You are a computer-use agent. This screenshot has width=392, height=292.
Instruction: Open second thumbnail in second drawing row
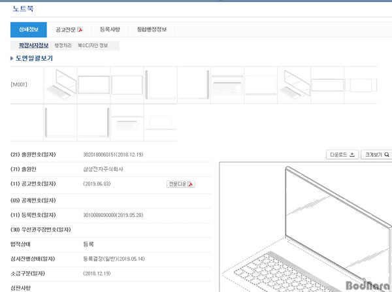coord(93,123)
